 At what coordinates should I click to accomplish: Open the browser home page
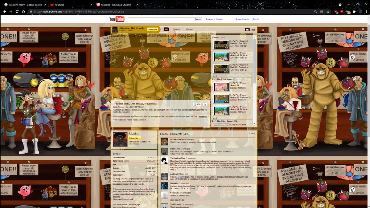[x=23, y=11]
